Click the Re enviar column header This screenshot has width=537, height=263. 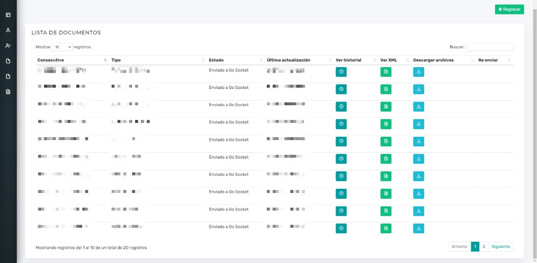coord(495,60)
